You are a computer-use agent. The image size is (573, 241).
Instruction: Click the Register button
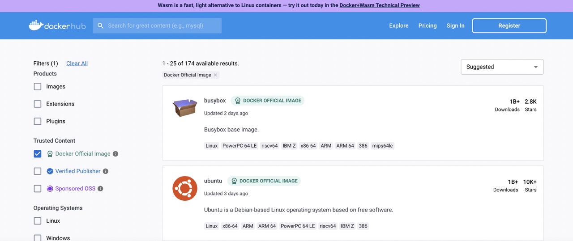point(509,26)
